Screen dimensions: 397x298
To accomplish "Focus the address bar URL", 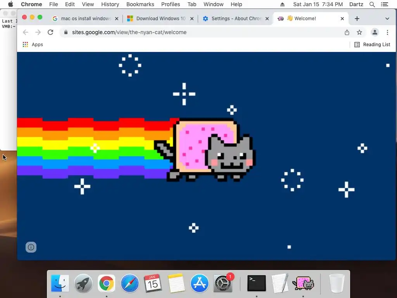I will pos(129,32).
